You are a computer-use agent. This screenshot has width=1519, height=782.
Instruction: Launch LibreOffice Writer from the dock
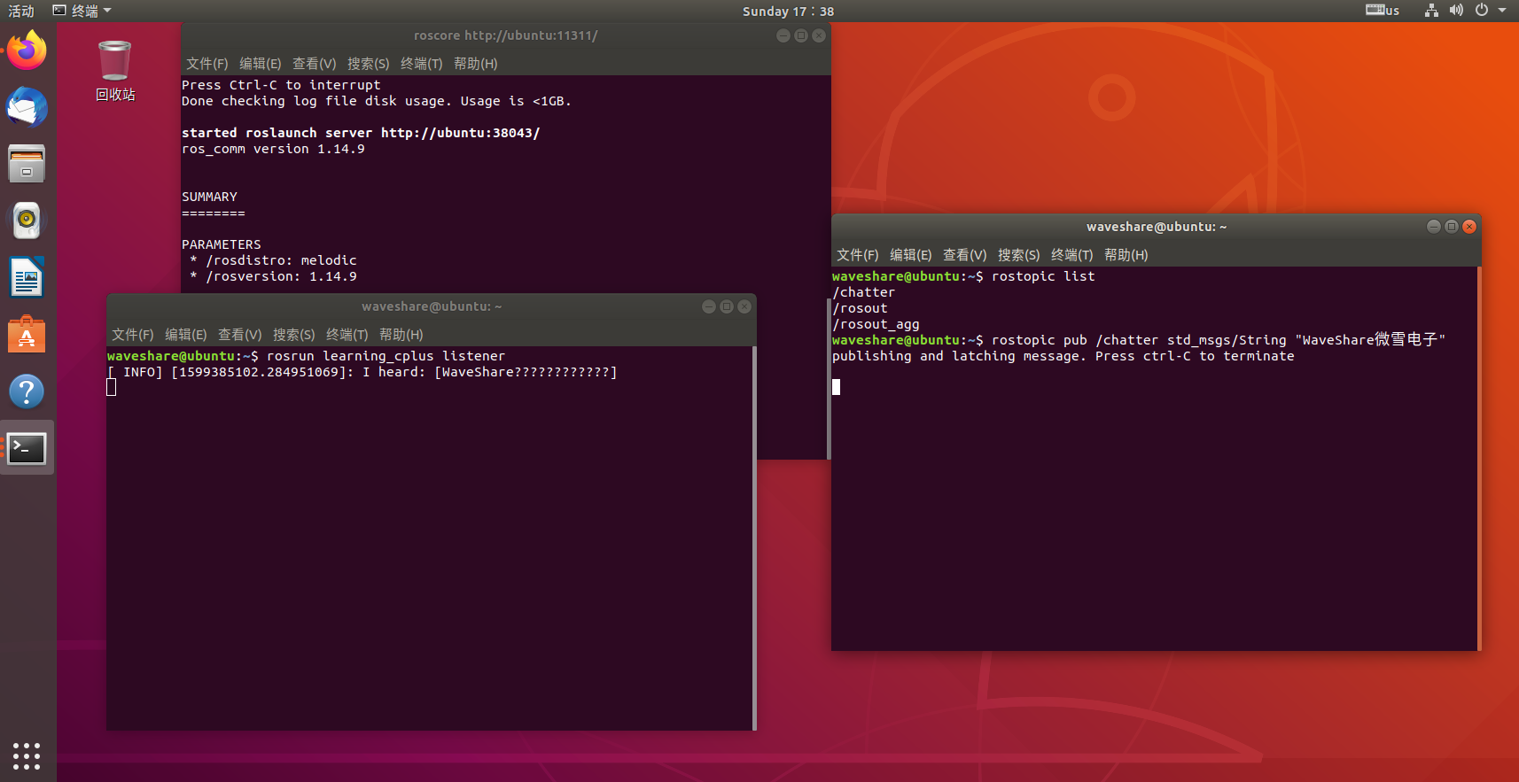(x=27, y=277)
